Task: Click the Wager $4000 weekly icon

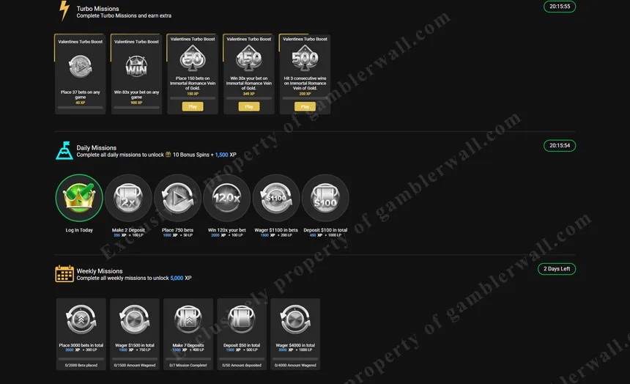Action: click(x=295, y=320)
